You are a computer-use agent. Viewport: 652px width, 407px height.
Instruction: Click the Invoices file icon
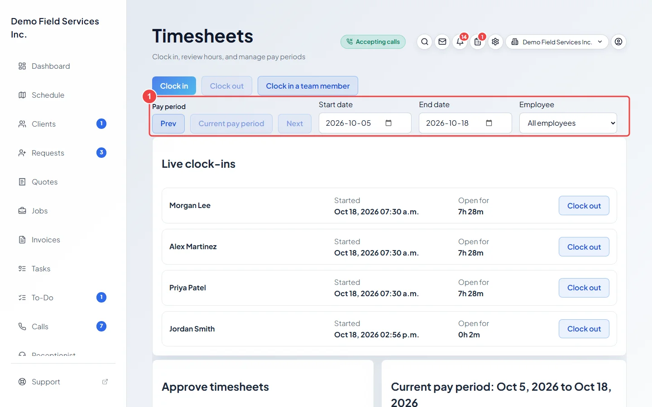[22, 240]
